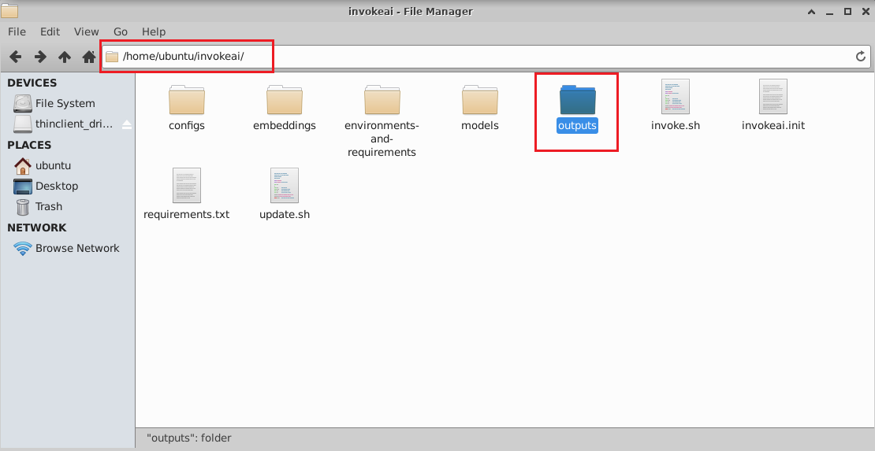Click the "configs" folder name label

tap(186, 125)
